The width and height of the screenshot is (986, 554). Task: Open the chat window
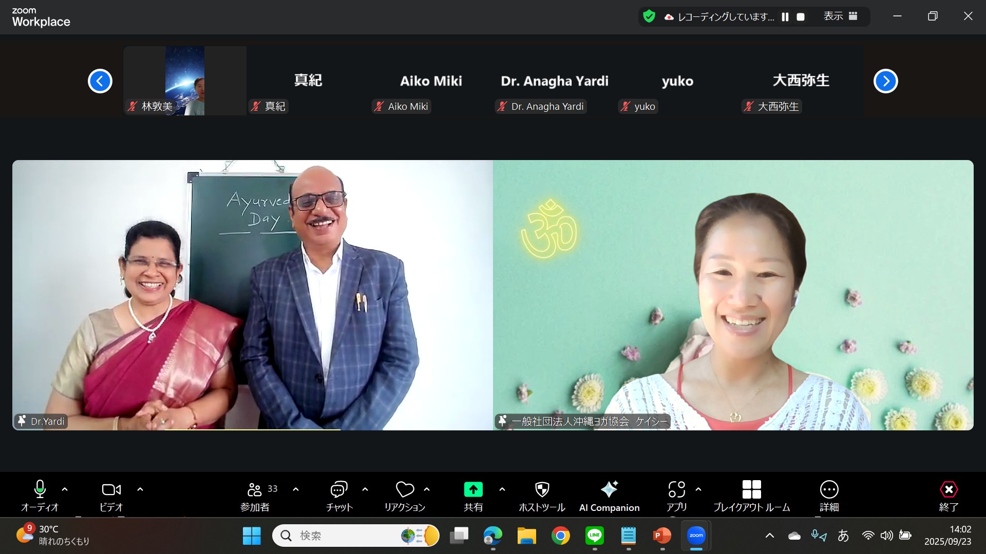tap(339, 496)
